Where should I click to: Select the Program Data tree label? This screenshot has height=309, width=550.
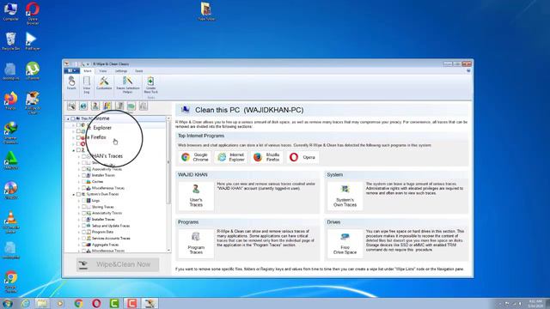(102, 232)
